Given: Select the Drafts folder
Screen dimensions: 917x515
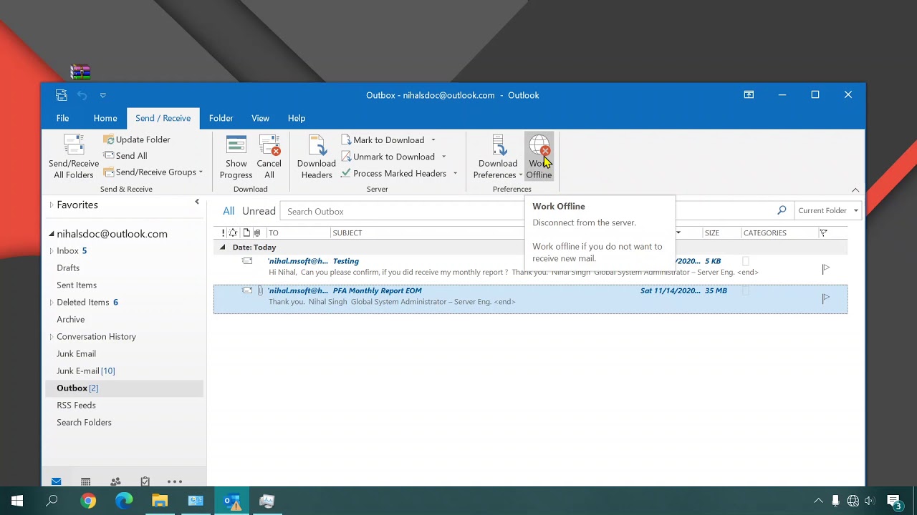Looking at the screenshot, I should pos(68,268).
